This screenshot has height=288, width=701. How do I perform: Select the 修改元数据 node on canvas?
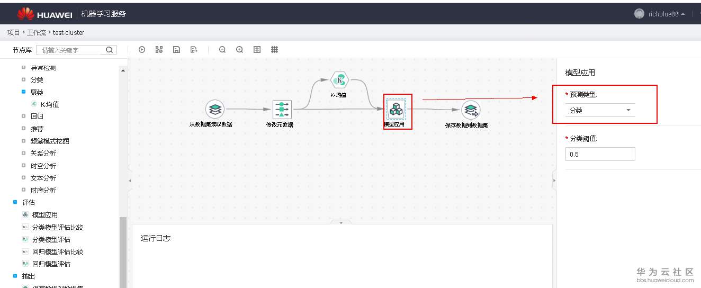click(x=282, y=110)
